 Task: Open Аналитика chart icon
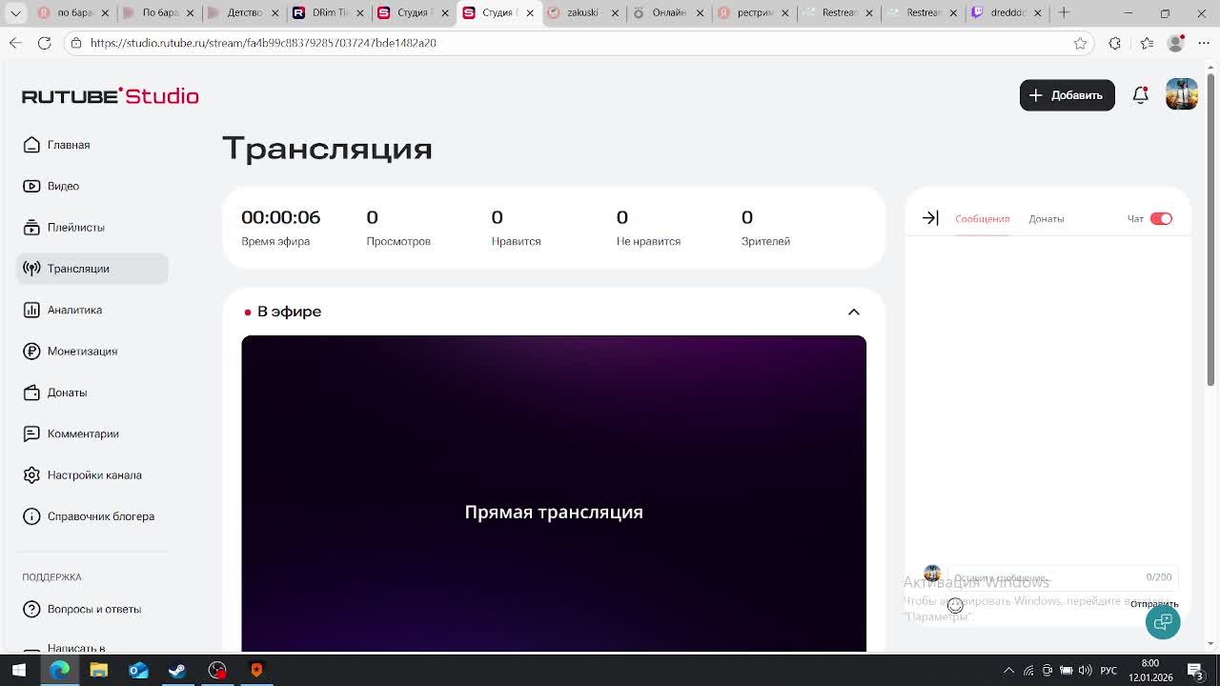point(31,310)
